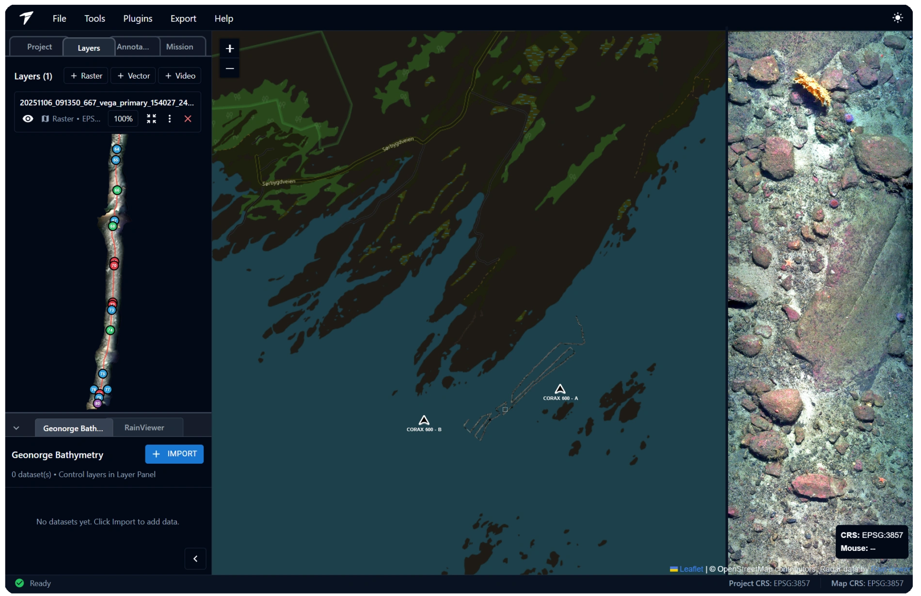
Task: Zoom in on the map
Action: pos(230,48)
